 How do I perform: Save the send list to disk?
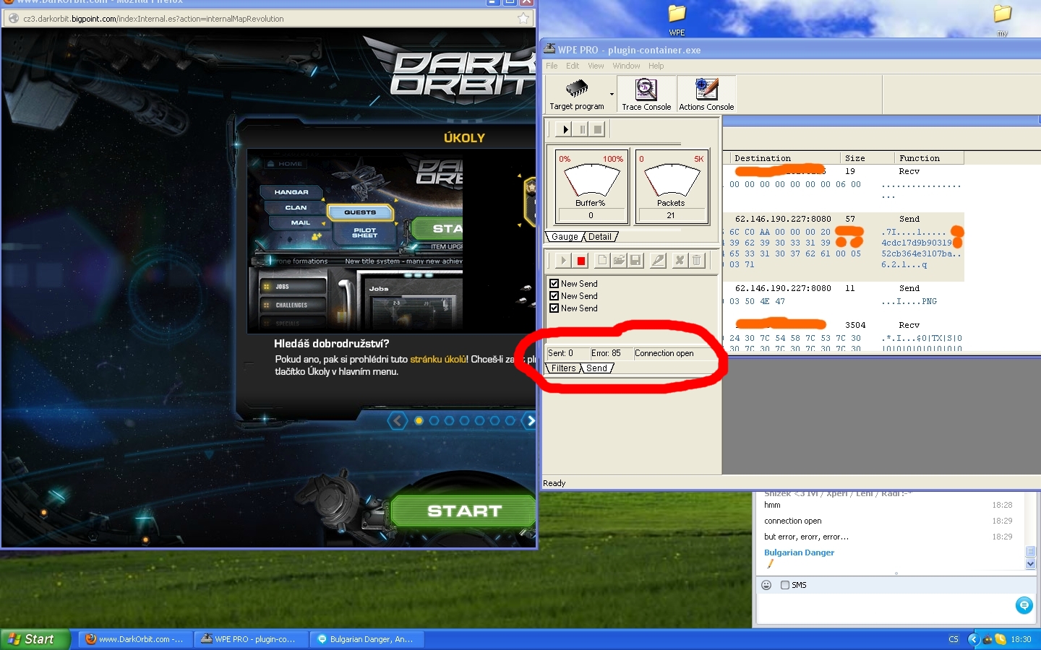tap(635, 260)
